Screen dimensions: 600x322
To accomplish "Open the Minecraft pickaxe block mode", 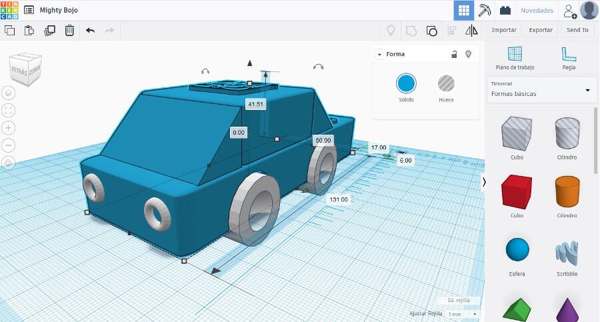I will 485,10.
